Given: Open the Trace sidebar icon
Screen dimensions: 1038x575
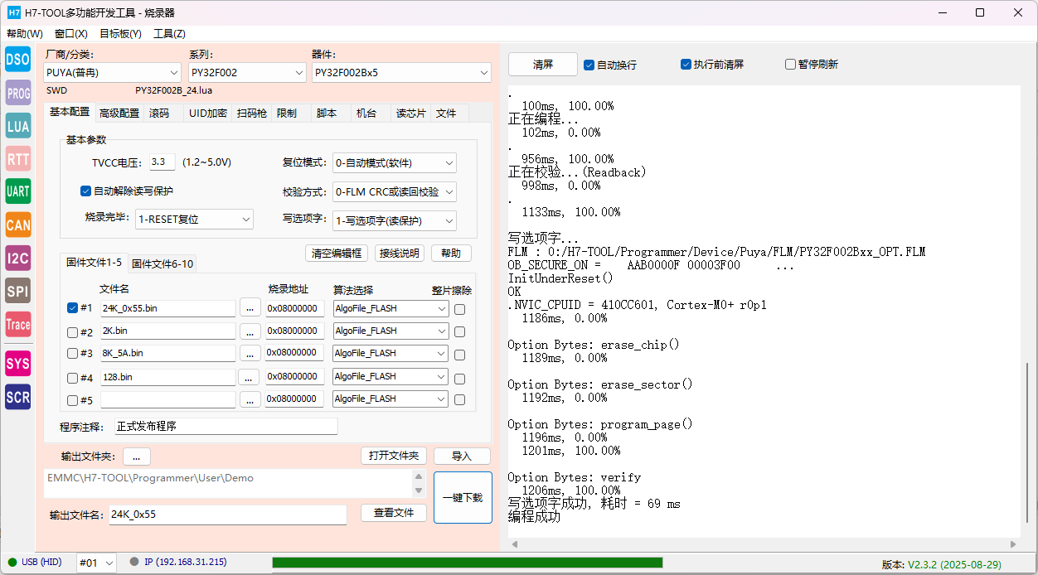Looking at the screenshot, I should 18,325.
